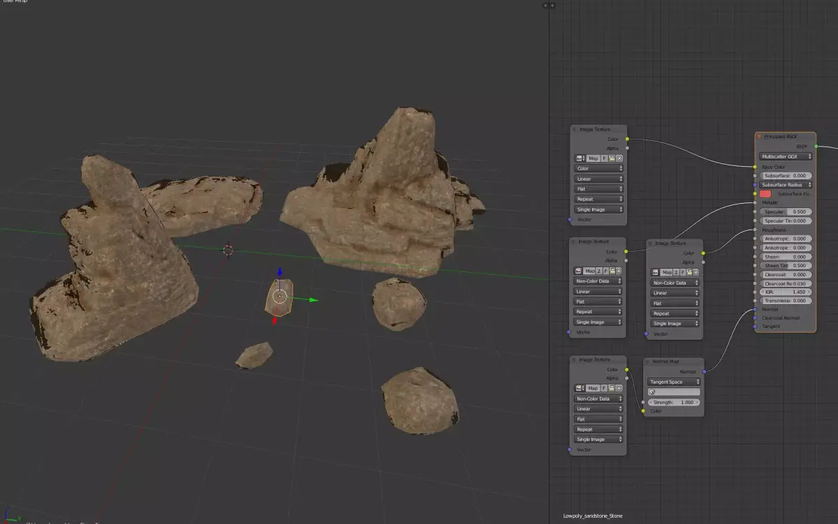Toggle fake user F in Roughness texture node

[682, 272]
